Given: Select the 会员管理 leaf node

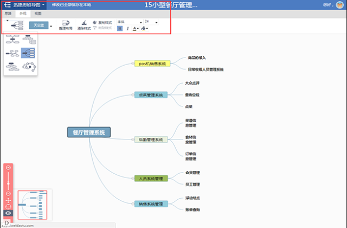Looking at the screenshot, I should tap(192, 173).
